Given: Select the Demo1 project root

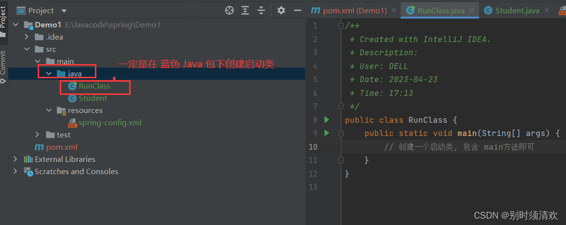Looking at the screenshot, I should (x=48, y=25).
